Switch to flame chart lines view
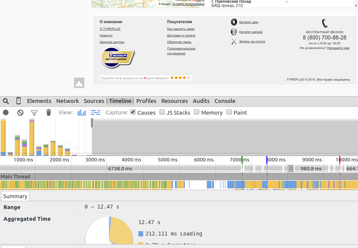 tap(95, 112)
